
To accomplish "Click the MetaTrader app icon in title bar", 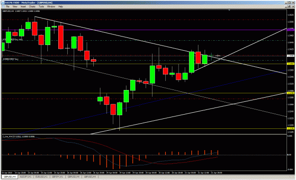I will tap(3, 3).
